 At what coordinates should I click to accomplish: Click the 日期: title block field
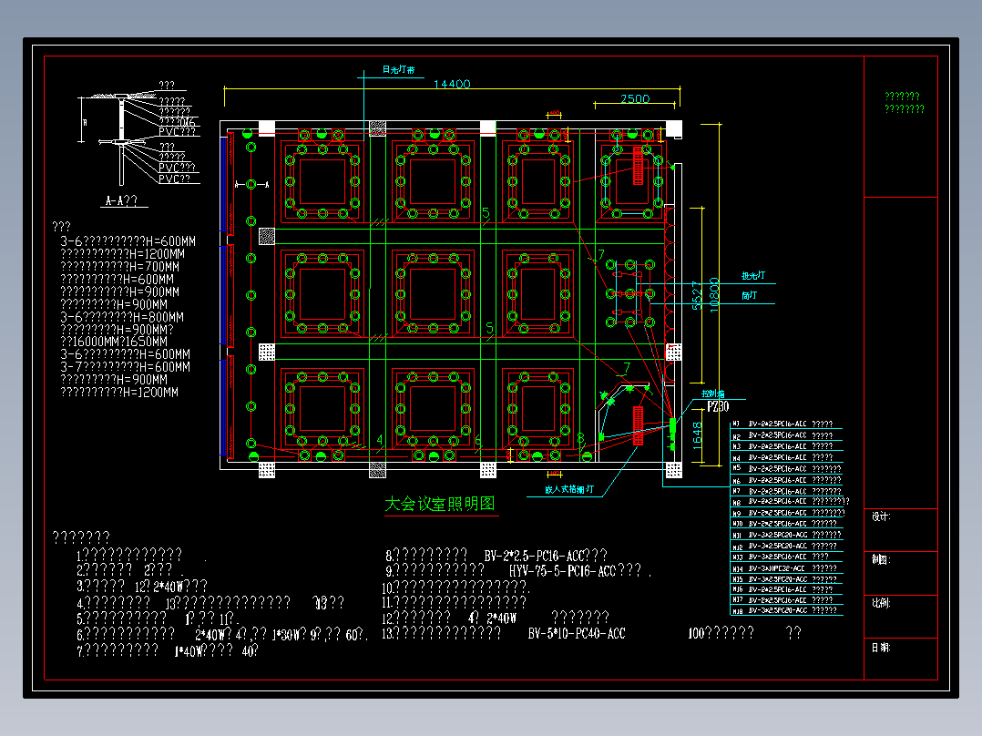[x=881, y=647]
